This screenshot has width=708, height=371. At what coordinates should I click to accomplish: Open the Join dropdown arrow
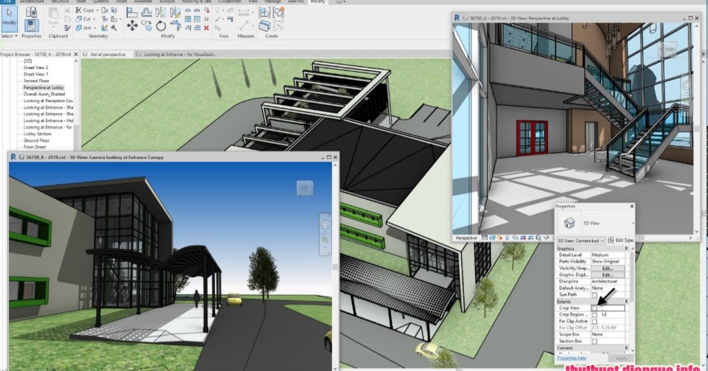tap(94, 28)
